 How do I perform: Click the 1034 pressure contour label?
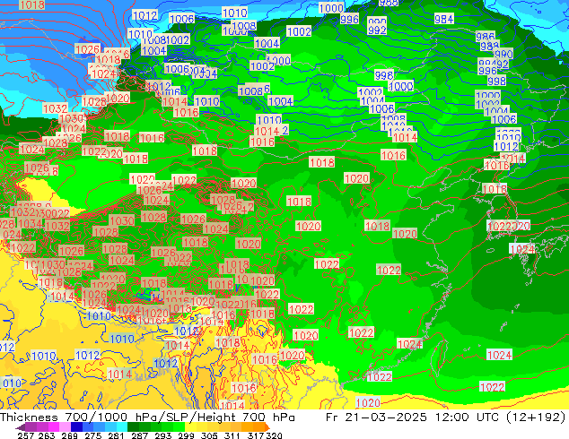pos(31,223)
